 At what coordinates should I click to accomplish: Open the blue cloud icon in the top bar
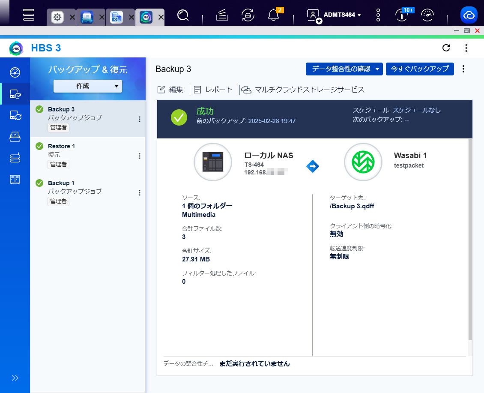tap(469, 15)
